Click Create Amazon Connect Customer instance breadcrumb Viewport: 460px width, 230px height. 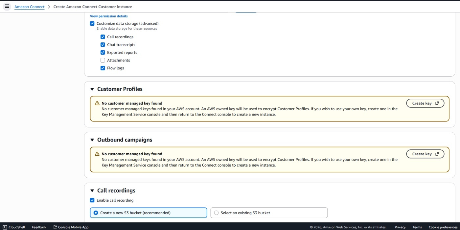(x=93, y=7)
